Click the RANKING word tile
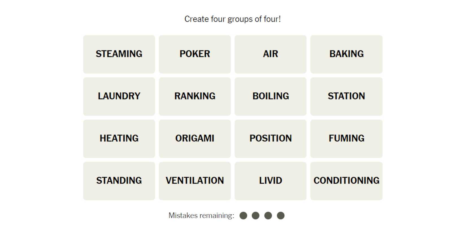Screen dimensions: 466x233 click(195, 96)
